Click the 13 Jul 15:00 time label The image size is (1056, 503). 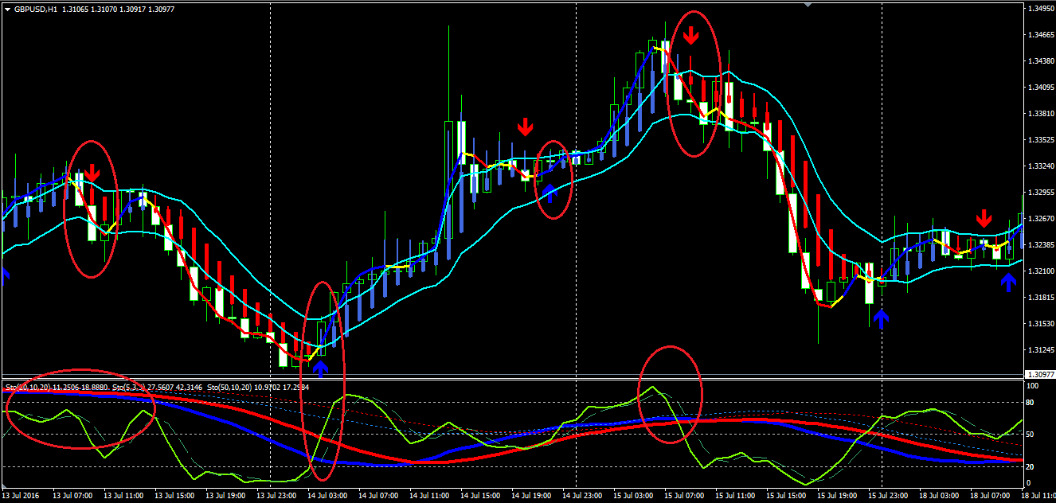[x=175, y=496]
